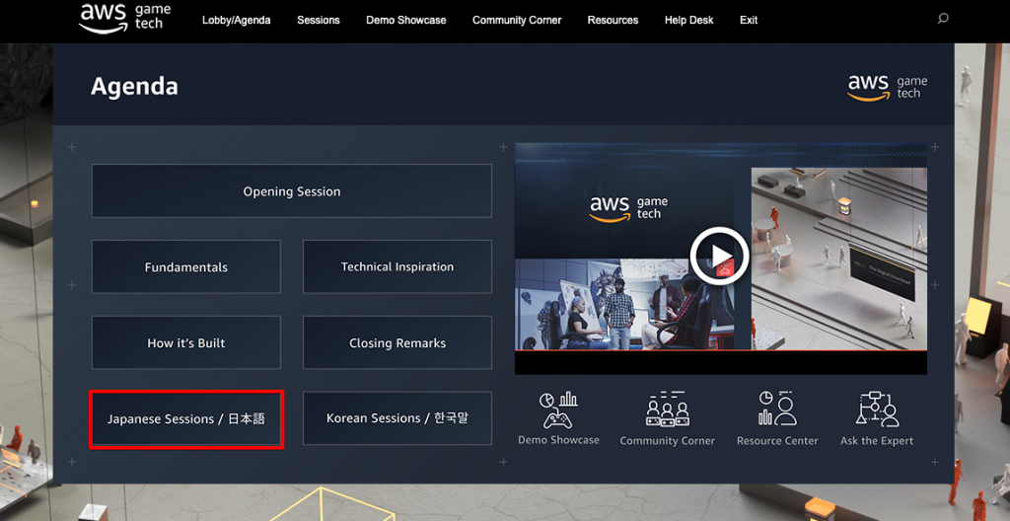Open Lobby/Agenda in the top menu

[237, 20]
